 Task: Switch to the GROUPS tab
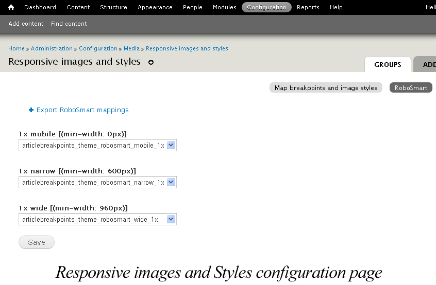coord(388,64)
